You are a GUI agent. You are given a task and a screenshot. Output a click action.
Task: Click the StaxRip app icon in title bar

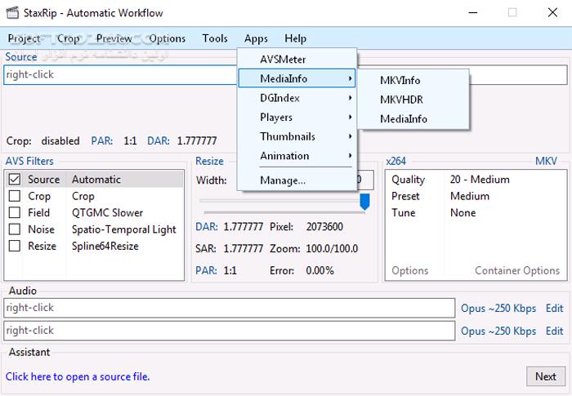[x=14, y=13]
